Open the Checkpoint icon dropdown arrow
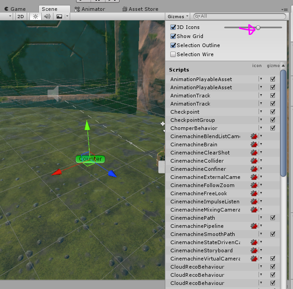The image size is (293, 289). click(261, 111)
